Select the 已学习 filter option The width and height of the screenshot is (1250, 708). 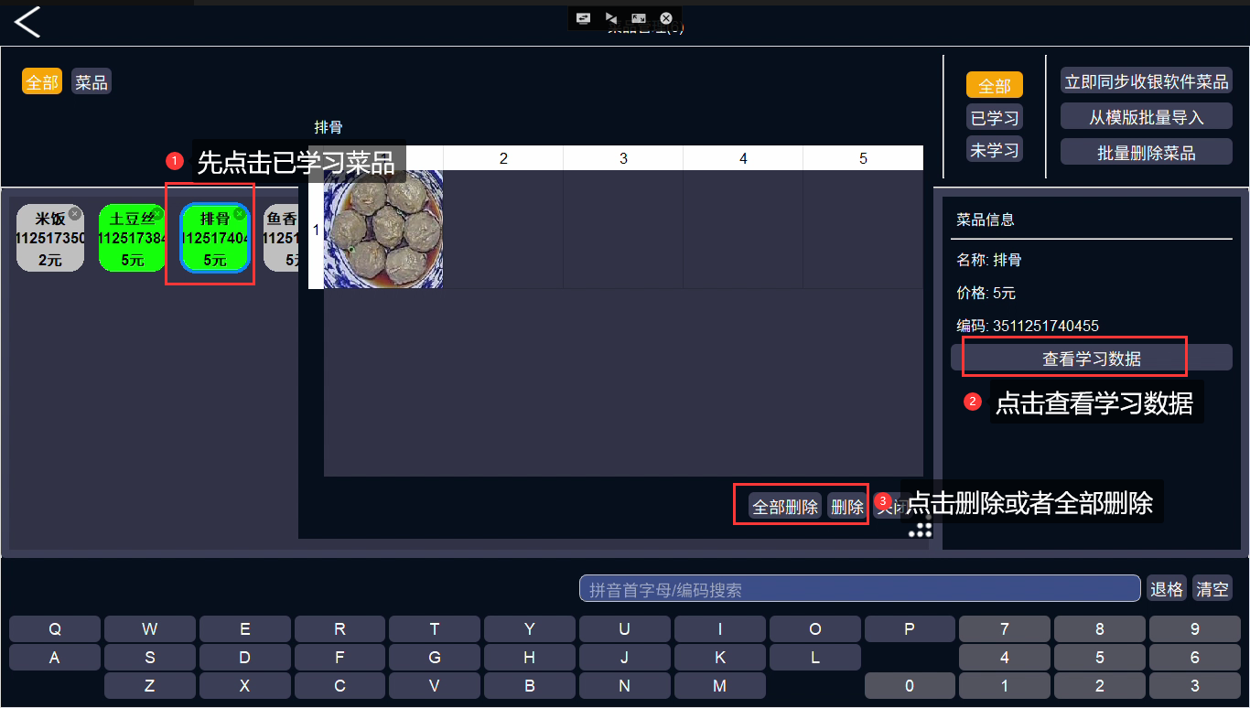pos(995,118)
